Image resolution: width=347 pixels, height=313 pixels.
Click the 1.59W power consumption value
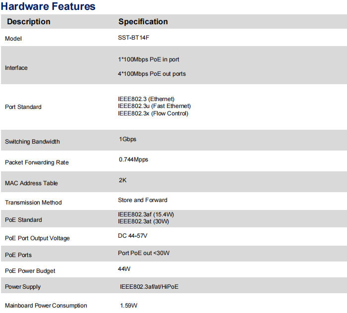coord(128,306)
